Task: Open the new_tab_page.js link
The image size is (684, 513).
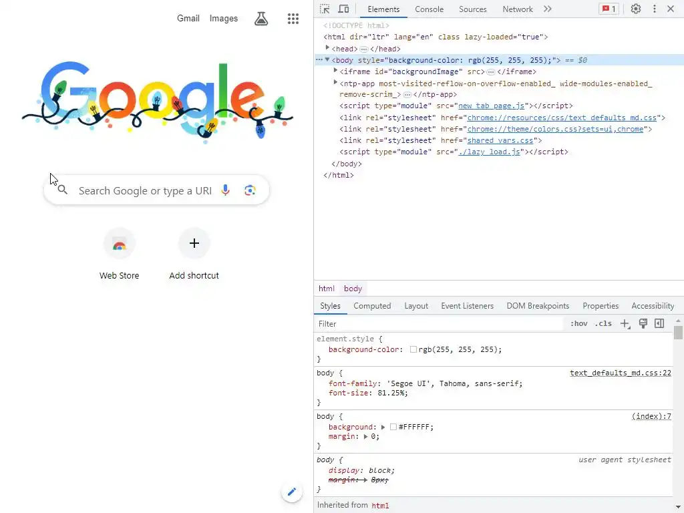Action: pyautogui.click(x=491, y=106)
